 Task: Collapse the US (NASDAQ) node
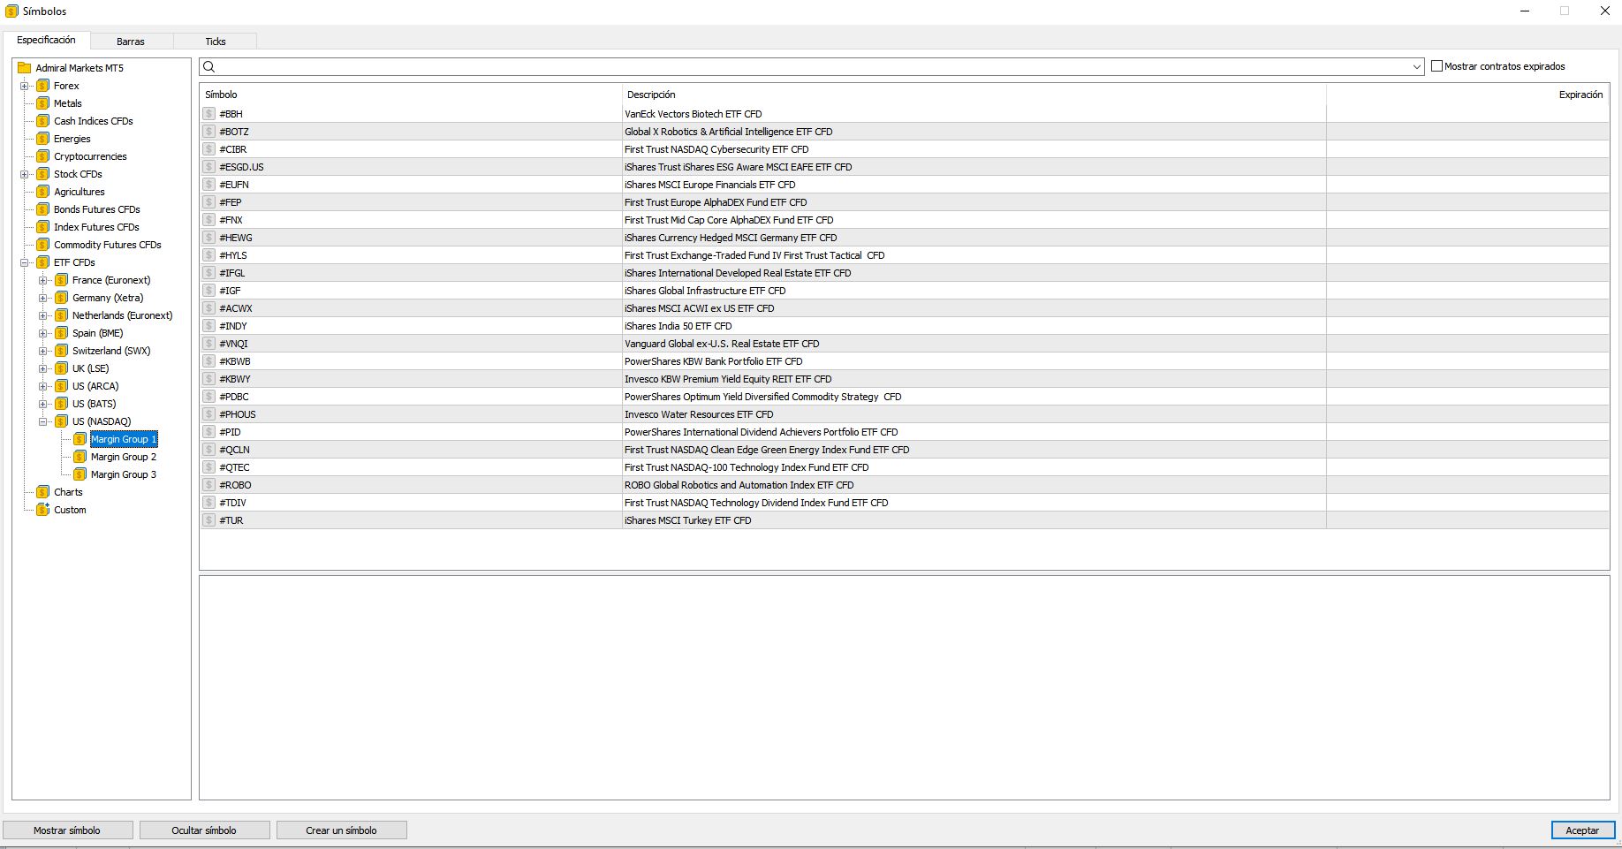point(42,421)
